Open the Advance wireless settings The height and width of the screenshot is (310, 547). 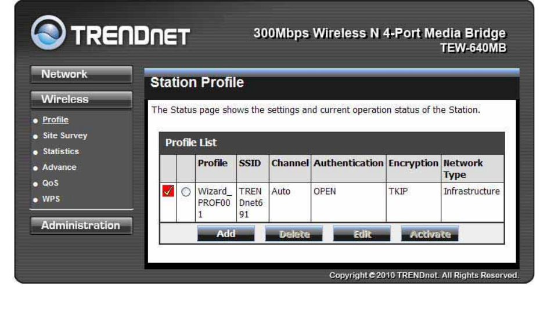coord(59,167)
